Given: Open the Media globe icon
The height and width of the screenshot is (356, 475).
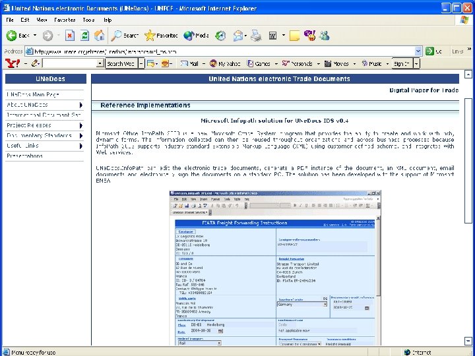Looking at the screenshot, I should tap(189, 36).
